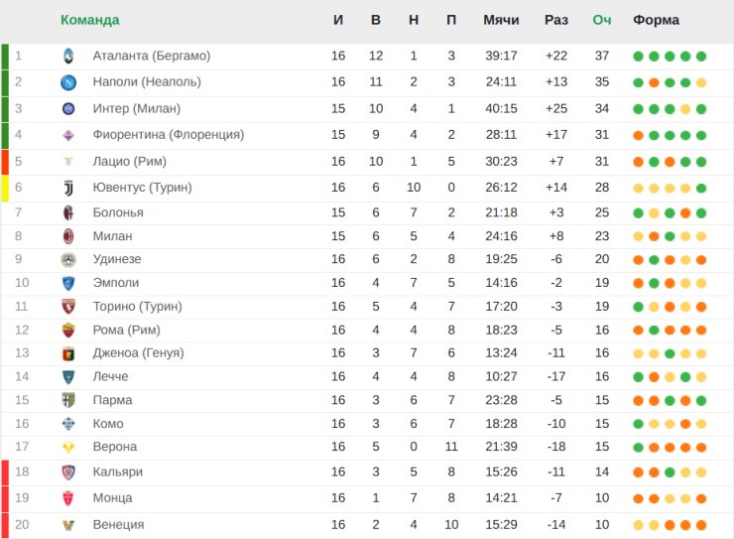Click the Inter Milan crest icon

click(68, 108)
